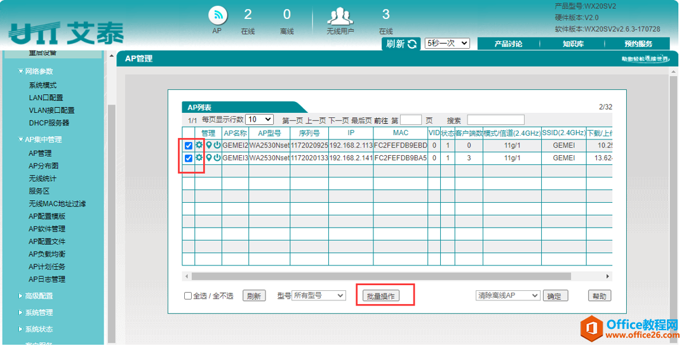Select 无线MAC地址过滤 in the sidebar
684x346 pixels.
[x=57, y=203]
